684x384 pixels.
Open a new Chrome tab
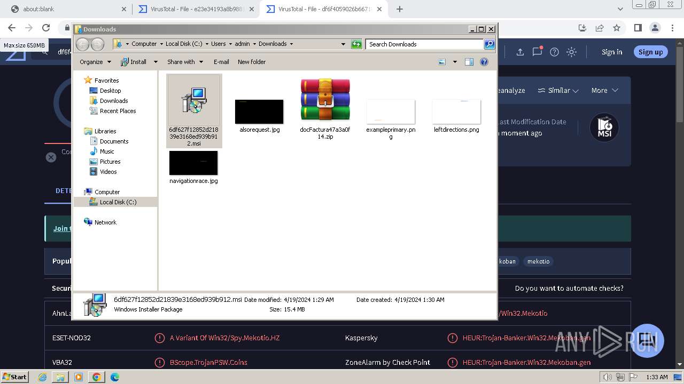coord(400,9)
